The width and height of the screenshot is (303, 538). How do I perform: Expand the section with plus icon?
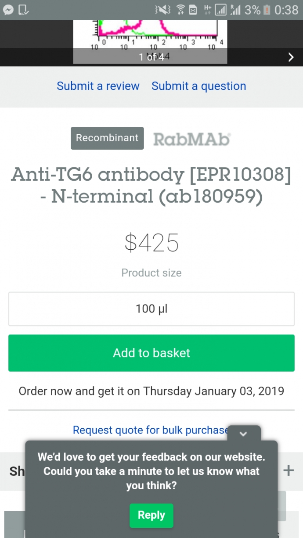tap(289, 471)
